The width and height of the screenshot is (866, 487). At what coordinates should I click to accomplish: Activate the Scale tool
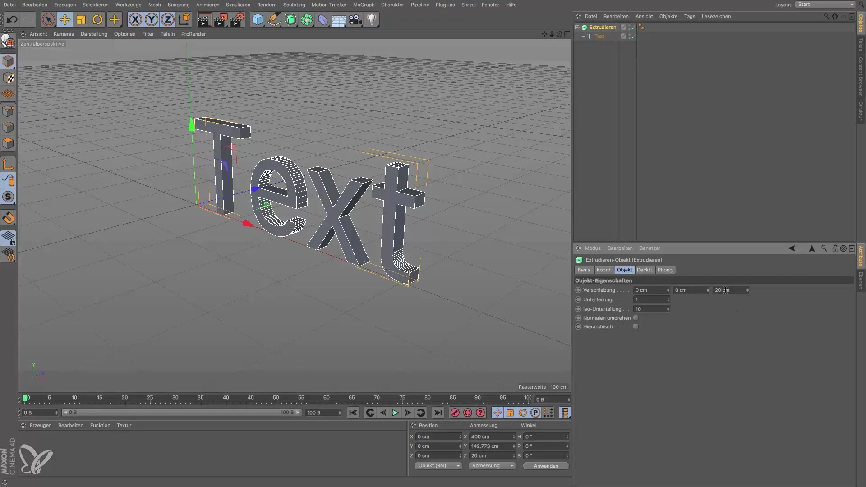[81, 20]
